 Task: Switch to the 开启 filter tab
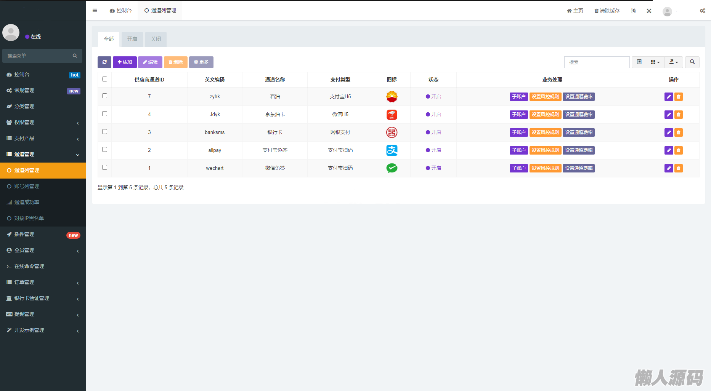tap(132, 39)
